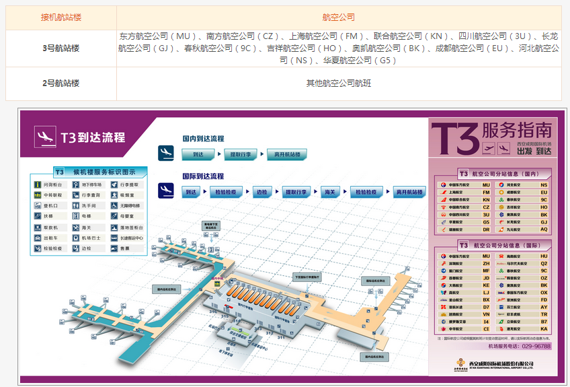Click the 边检 border inspection legend icon
570x387 pixels.
[75, 248]
